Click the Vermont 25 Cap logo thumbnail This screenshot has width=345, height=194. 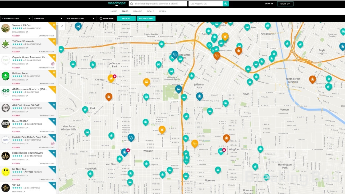click(6, 28)
